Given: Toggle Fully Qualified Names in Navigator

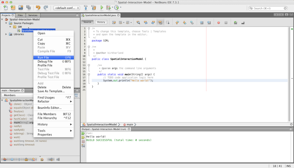Looking at the screenshot, I should (42, 159).
